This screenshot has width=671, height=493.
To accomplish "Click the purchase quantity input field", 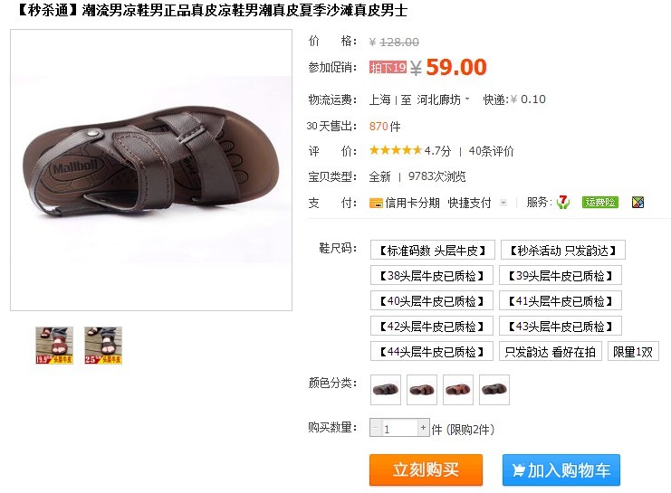I will (399, 428).
